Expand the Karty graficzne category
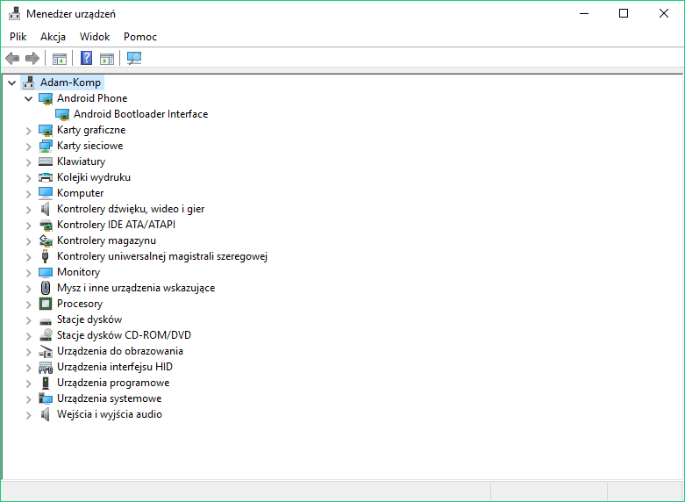 [x=28, y=130]
